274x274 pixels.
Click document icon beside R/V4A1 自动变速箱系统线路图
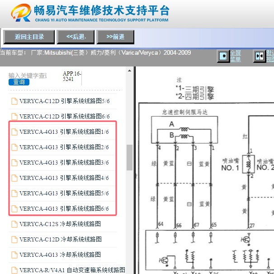(14, 270)
